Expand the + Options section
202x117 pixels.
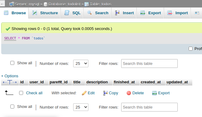pyautogui.click(x=10, y=76)
